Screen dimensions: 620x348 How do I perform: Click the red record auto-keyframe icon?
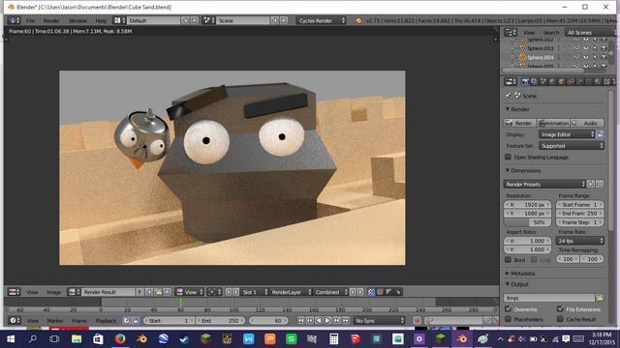[417, 320]
